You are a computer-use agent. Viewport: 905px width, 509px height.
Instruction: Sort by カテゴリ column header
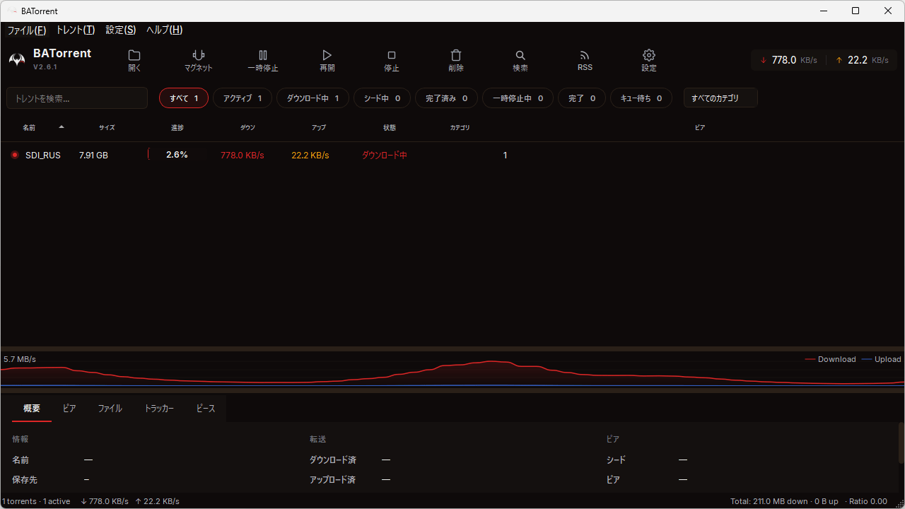point(460,128)
